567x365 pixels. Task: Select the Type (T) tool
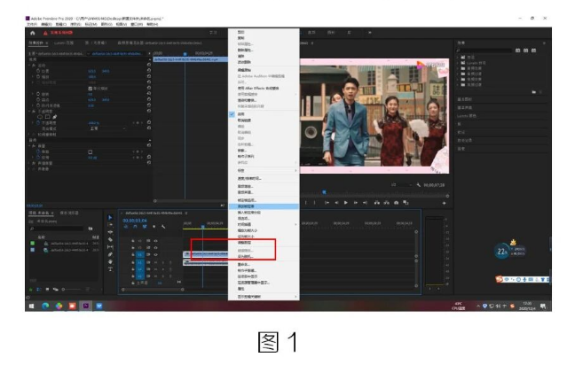110,268
